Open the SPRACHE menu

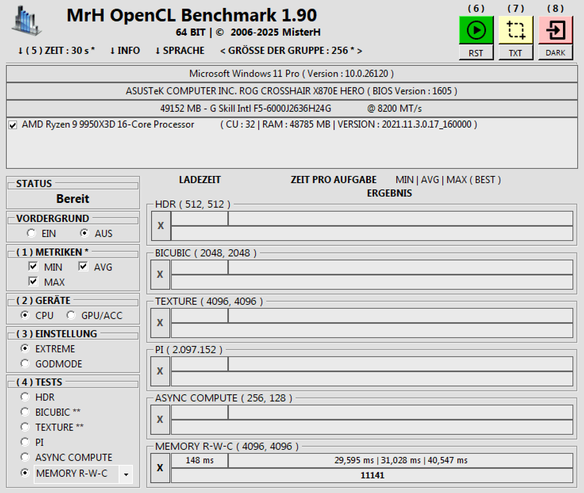[180, 51]
